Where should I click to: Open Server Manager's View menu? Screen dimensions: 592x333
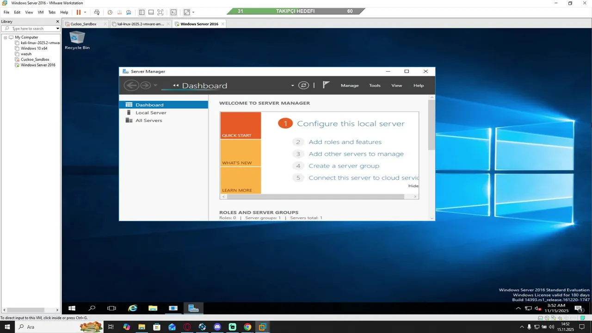(397, 86)
